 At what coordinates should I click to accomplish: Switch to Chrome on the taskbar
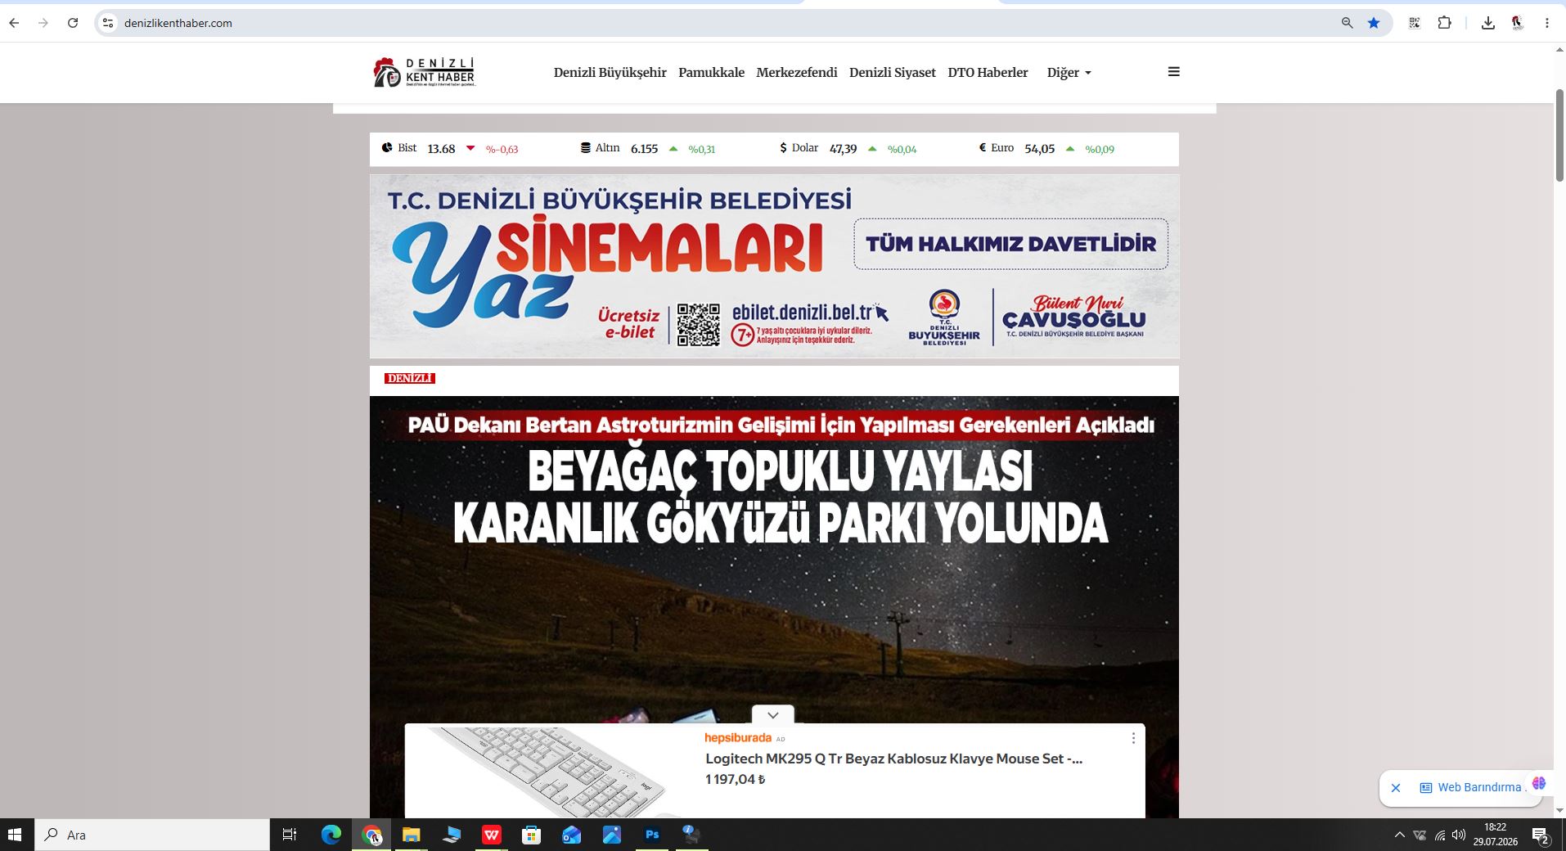click(x=371, y=835)
